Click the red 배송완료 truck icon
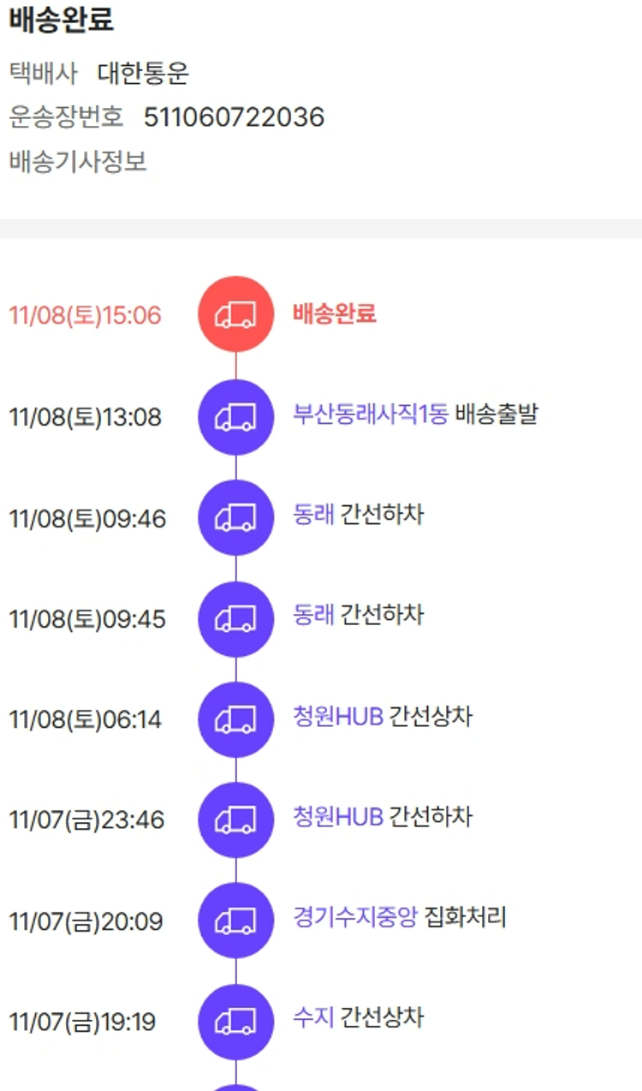 click(235, 314)
